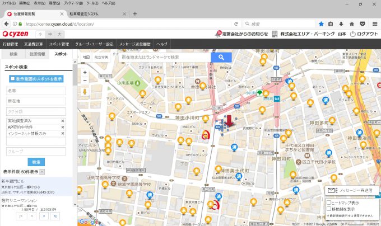
Task: Remove the AP契約中物件 tag
Action: pyautogui.click(x=63, y=127)
